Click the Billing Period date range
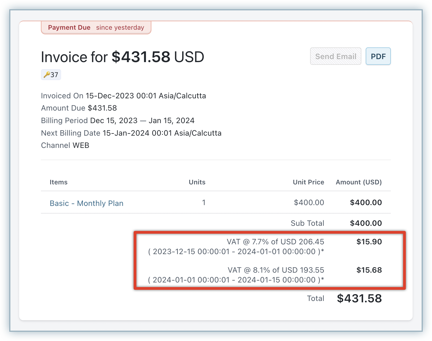 (142, 121)
